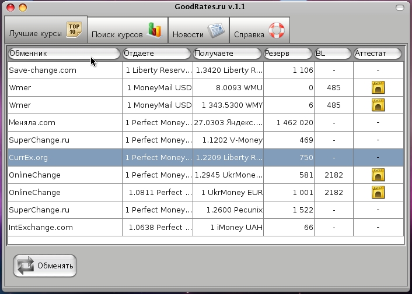The image size is (412, 294).
Task: Open the Поиск курсов tab
Action: tap(127, 30)
